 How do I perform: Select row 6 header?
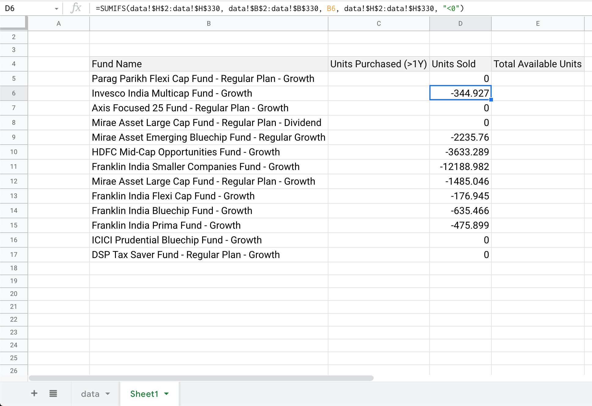[14, 93]
